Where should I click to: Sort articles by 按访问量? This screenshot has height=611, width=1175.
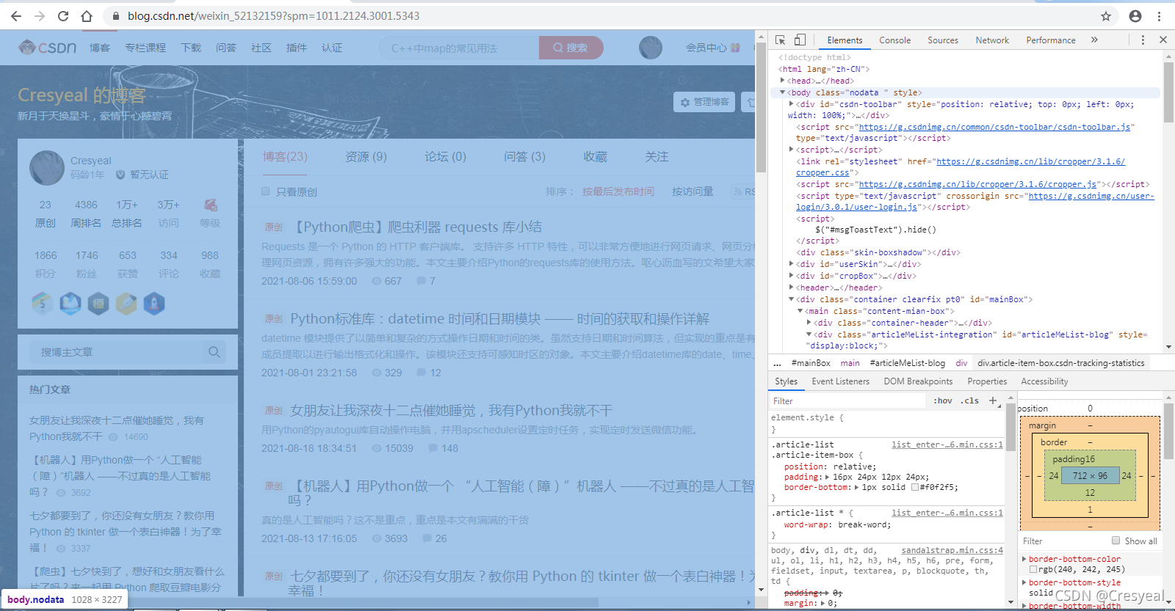pos(693,191)
